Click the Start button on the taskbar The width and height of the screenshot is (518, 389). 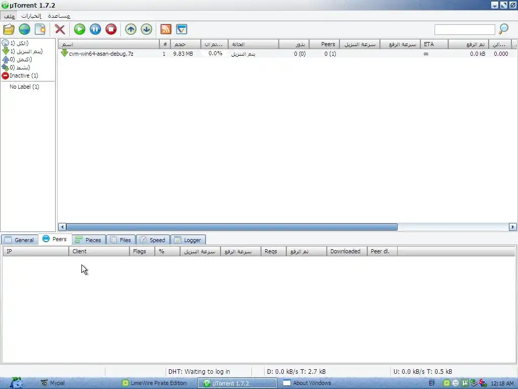(x=16, y=383)
